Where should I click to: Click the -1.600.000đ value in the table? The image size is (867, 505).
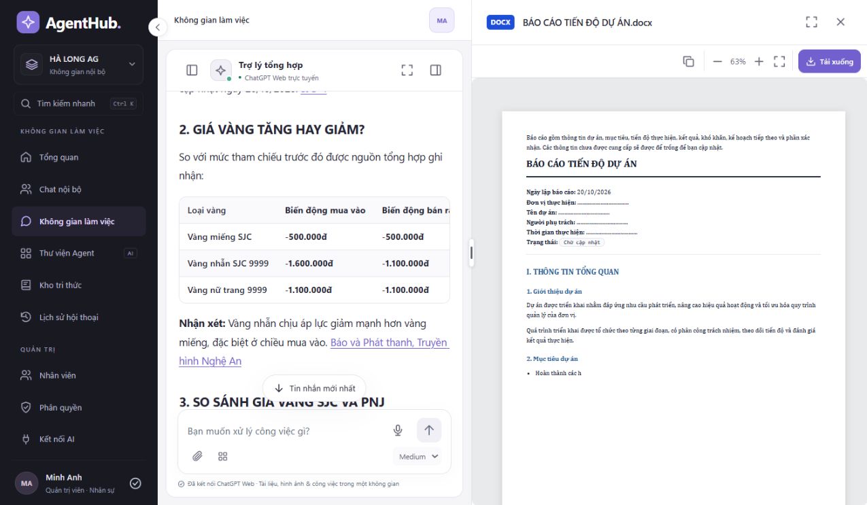pos(309,263)
